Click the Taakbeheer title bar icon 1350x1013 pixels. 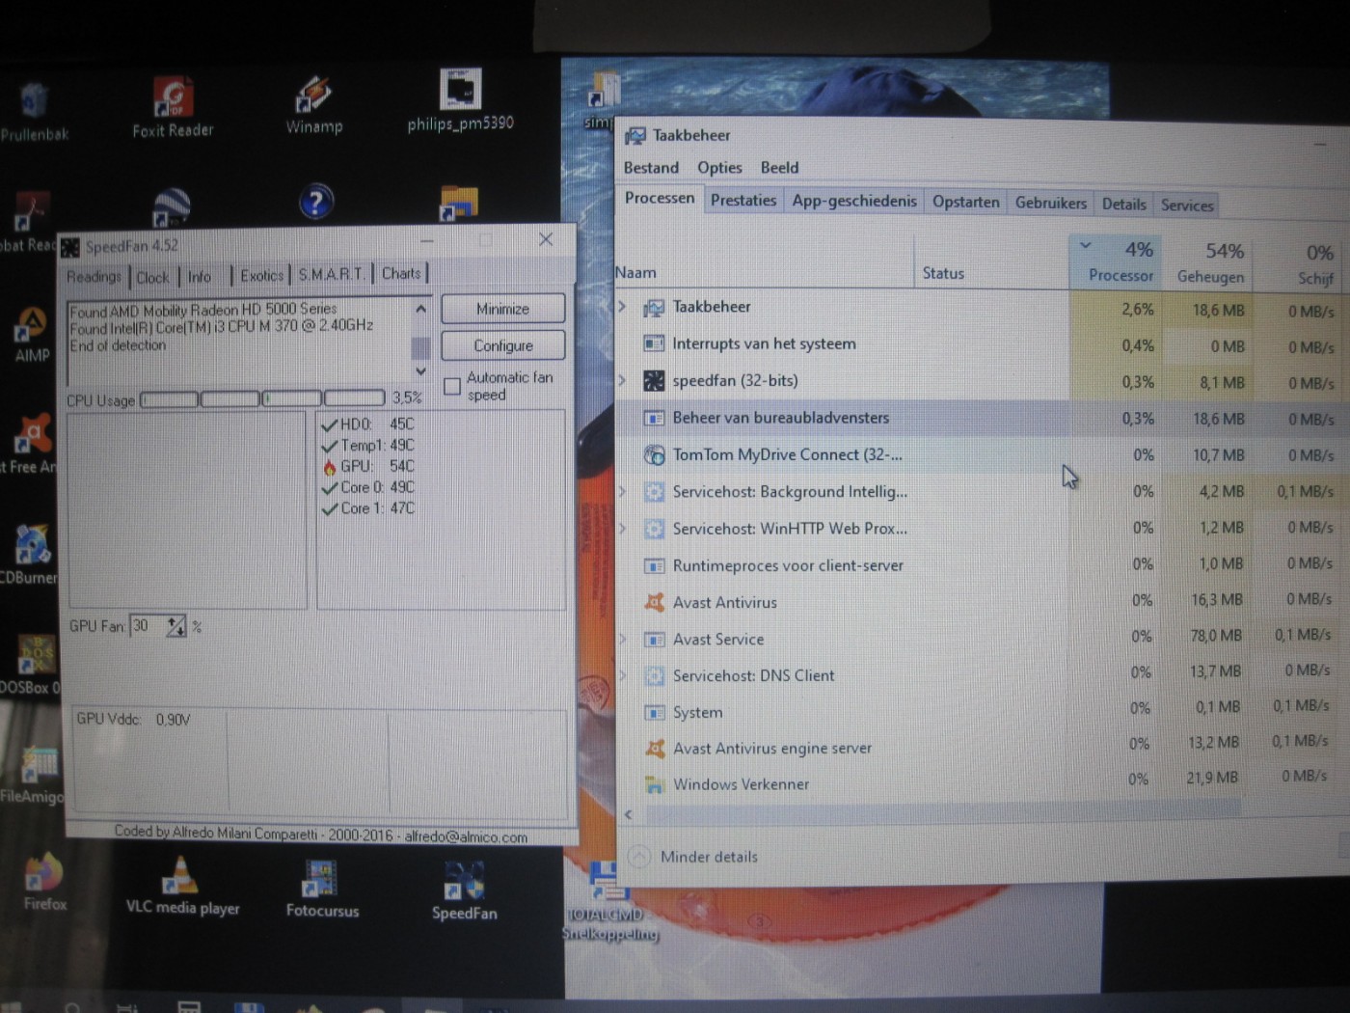[x=636, y=135]
